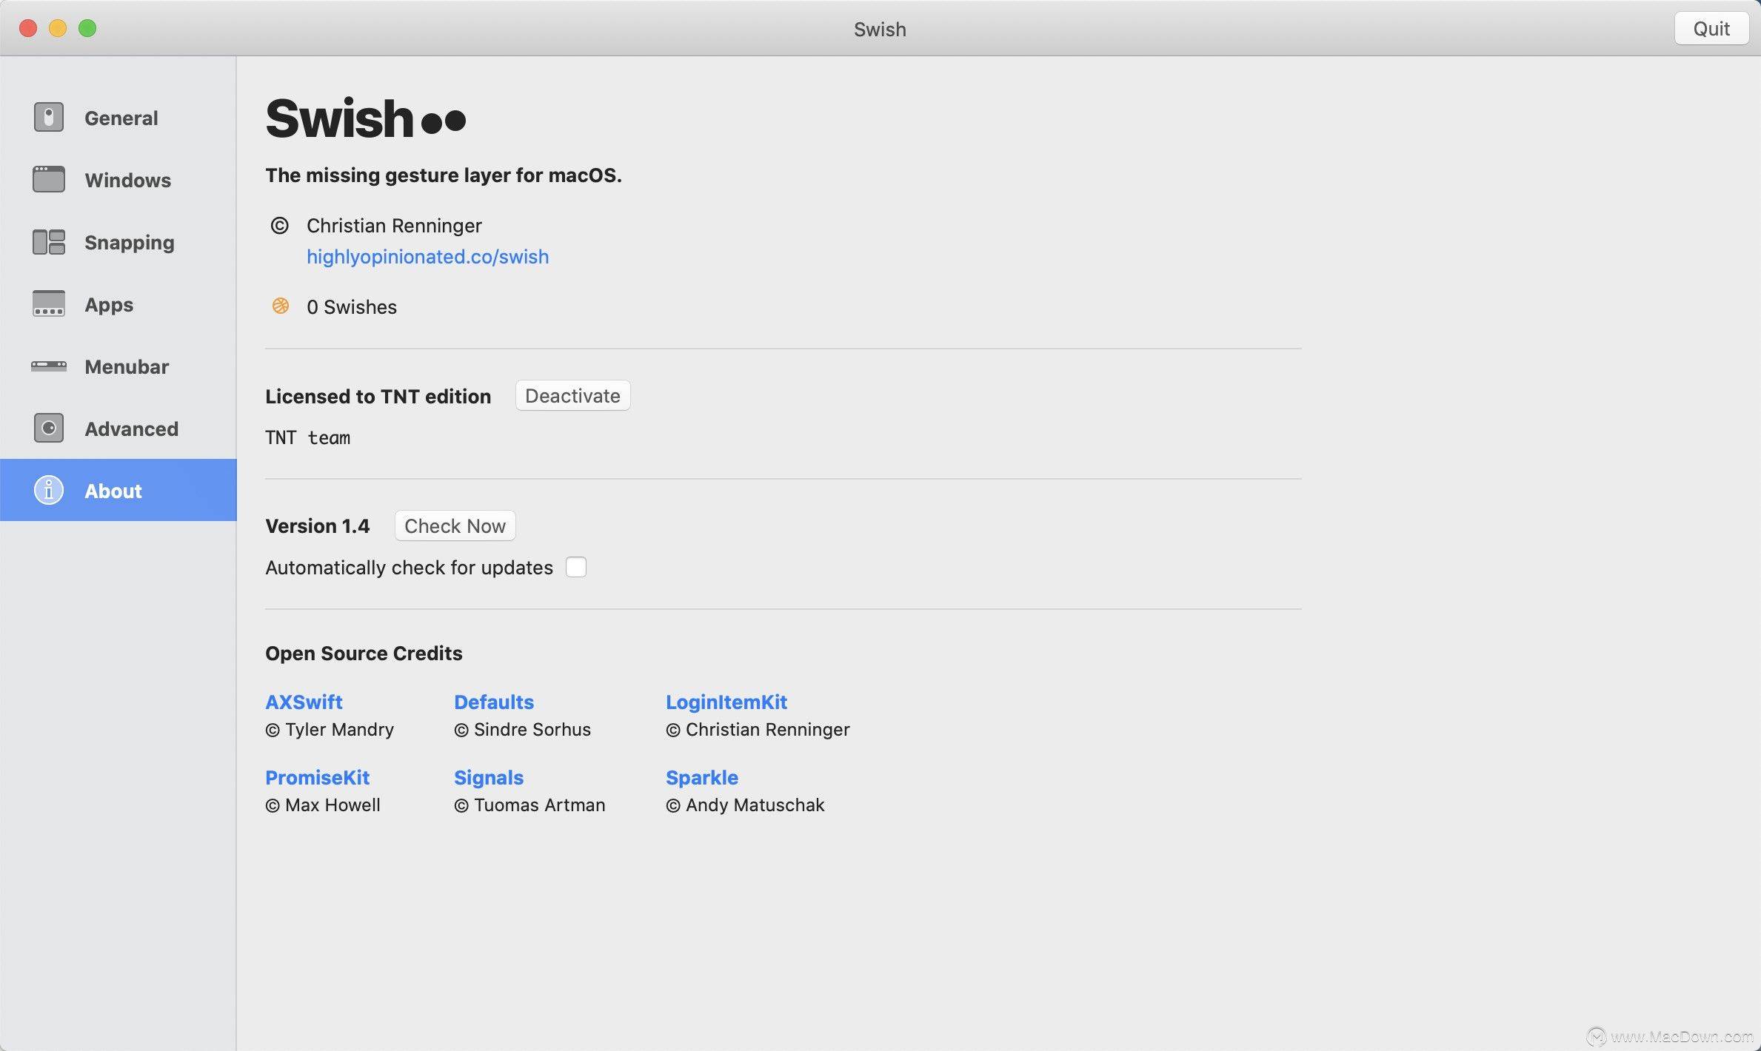Click the Deactivate license button
Image resolution: width=1761 pixels, height=1051 pixels.
(572, 394)
